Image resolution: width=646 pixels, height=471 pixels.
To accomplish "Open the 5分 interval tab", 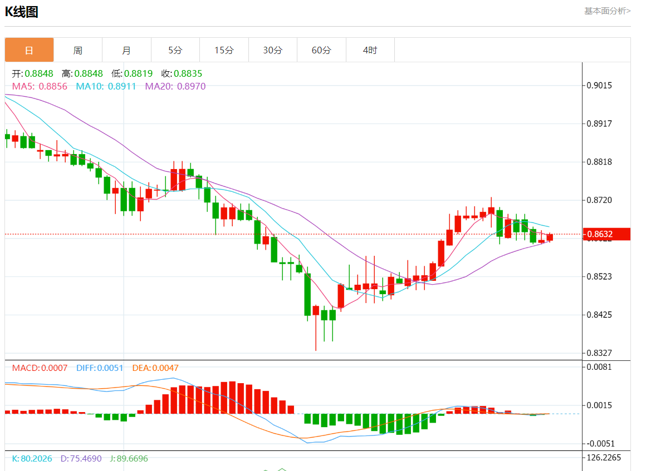I will click(x=175, y=50).
